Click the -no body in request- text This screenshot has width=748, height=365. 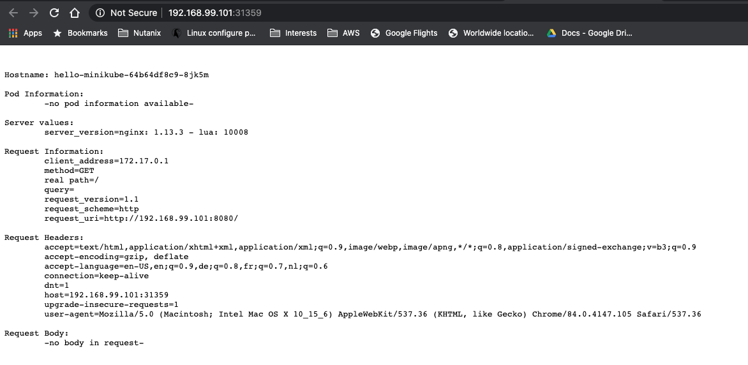pyautogui.click(x=94, y=343)
